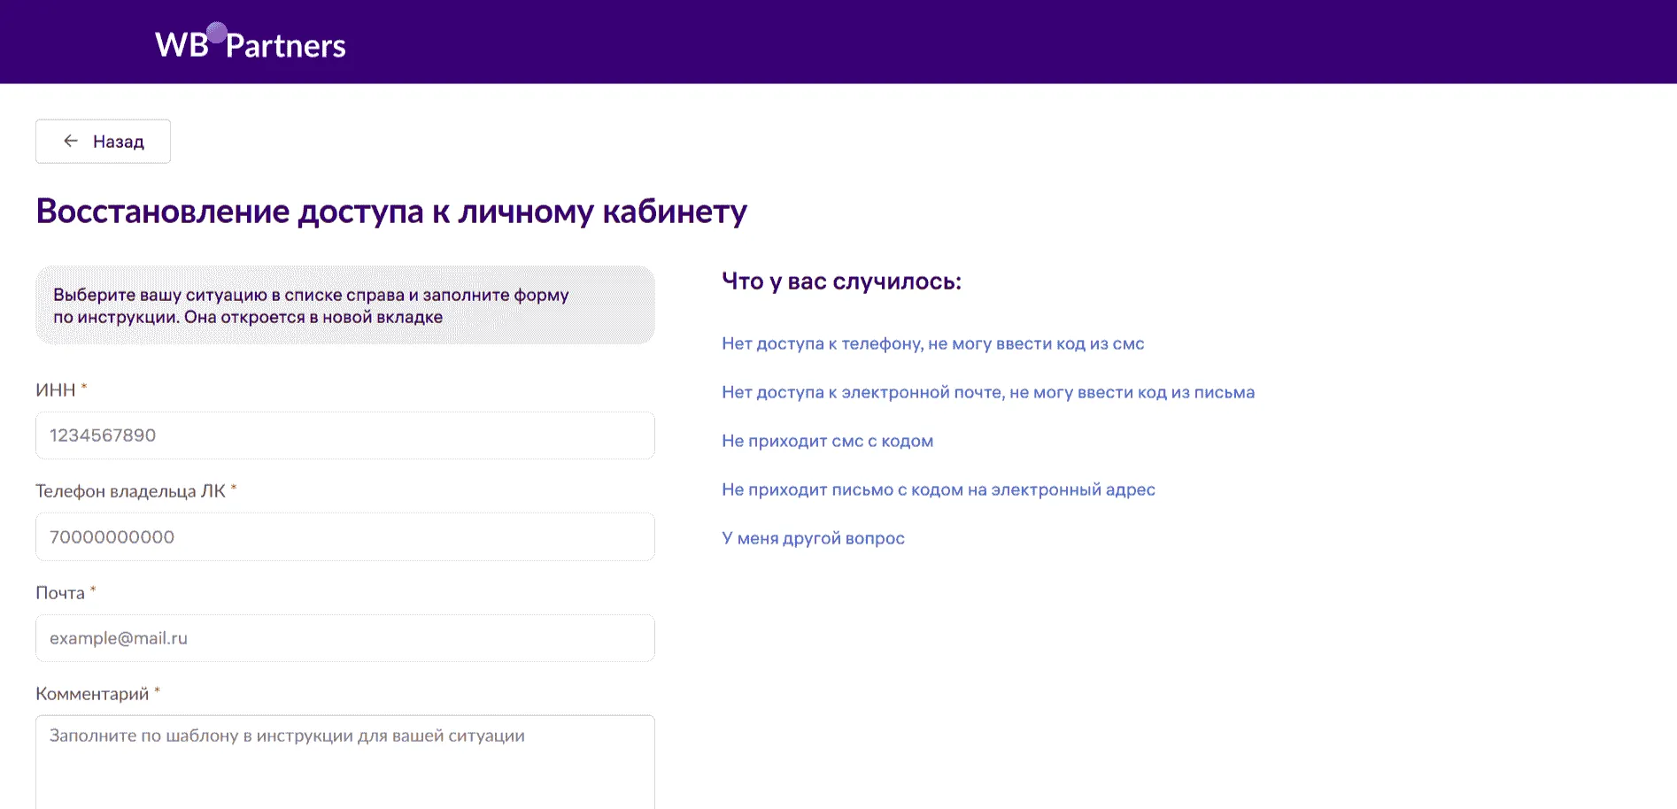Open link about no access to email
This screenshot has width=1677, height=809.
pyautogui.click(x=987, y=392)
